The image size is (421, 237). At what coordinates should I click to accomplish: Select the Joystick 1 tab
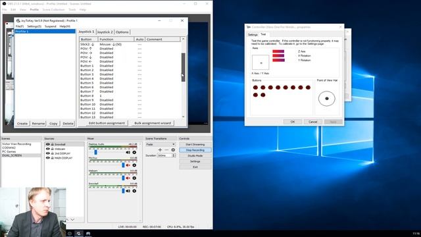pos(86,32)
